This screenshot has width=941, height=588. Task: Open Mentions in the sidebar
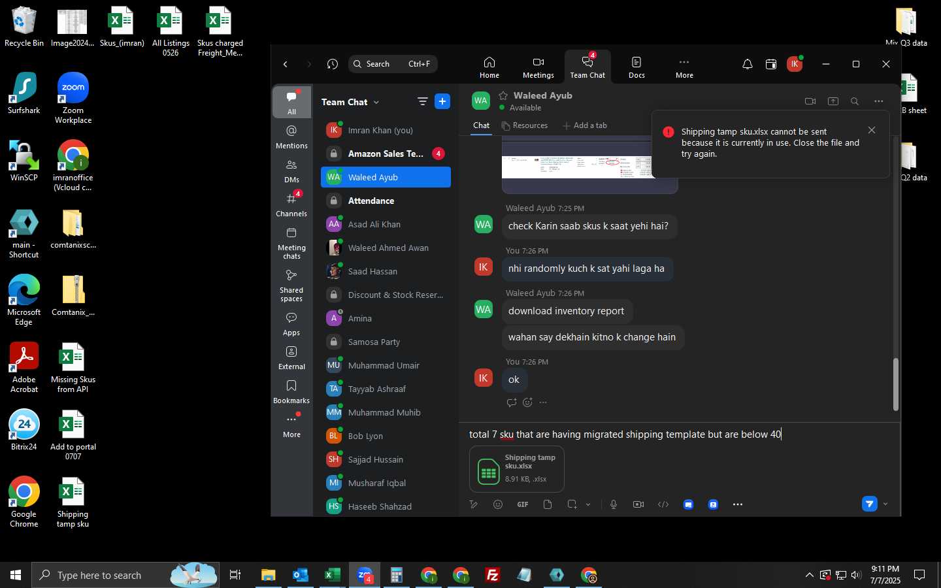(291, 137)
